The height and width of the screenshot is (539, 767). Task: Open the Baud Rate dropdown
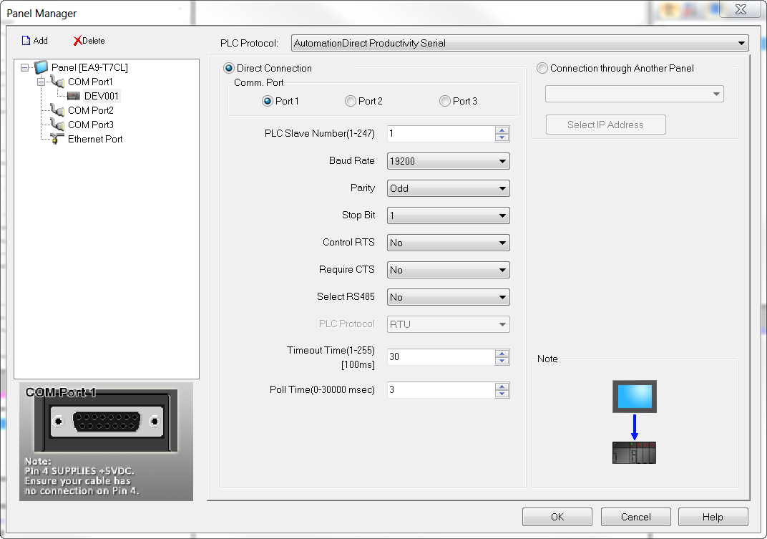point(502,161)
